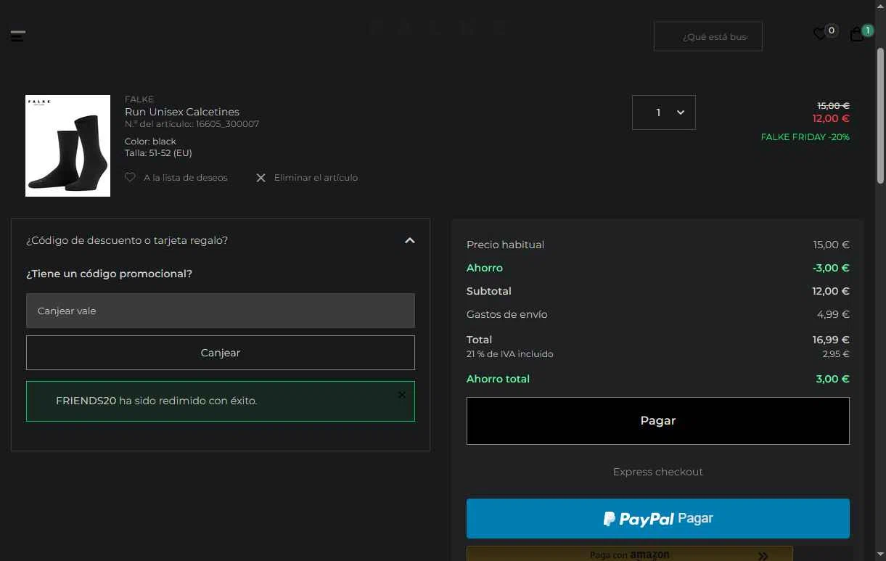The height and width of the screenshot is (561, 886).
Task: Click 'Eliminar el artículo' link
Action: pyautogui.click(x=316, y=178)
